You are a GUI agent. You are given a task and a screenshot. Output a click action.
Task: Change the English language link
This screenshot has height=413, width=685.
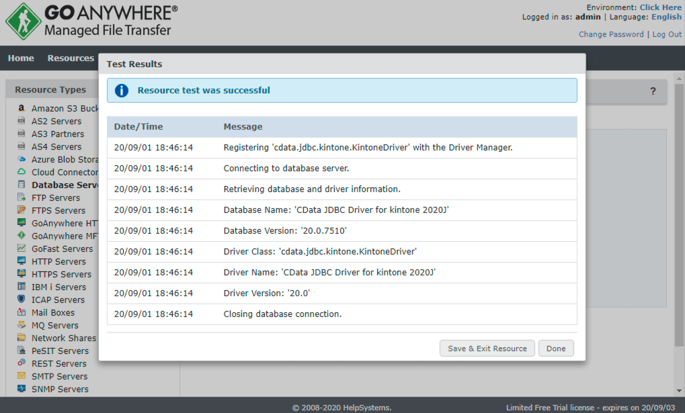pos(666,17)
